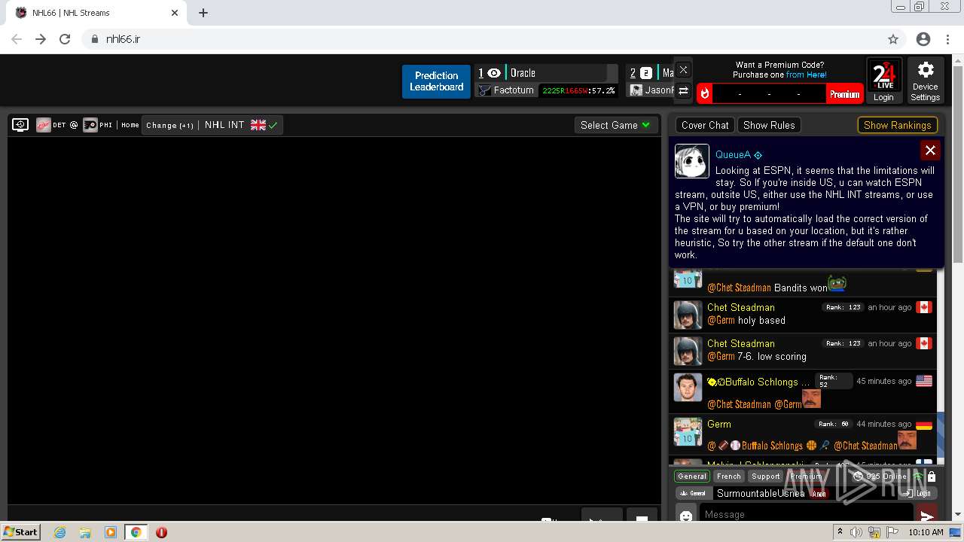
Task: Reload the nhl66.ir page
Action: (65, 39)
